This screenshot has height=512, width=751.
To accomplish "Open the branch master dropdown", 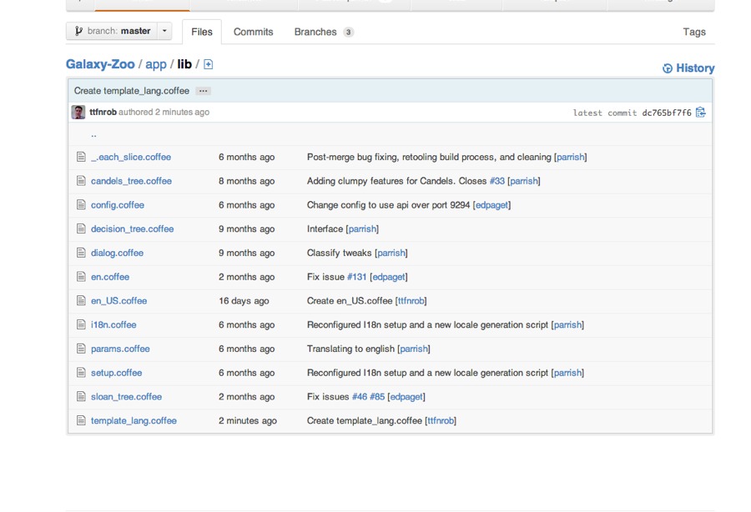I will 112,32.
